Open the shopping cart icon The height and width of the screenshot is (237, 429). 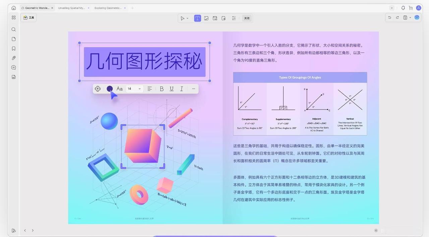(x=411, y=8)
